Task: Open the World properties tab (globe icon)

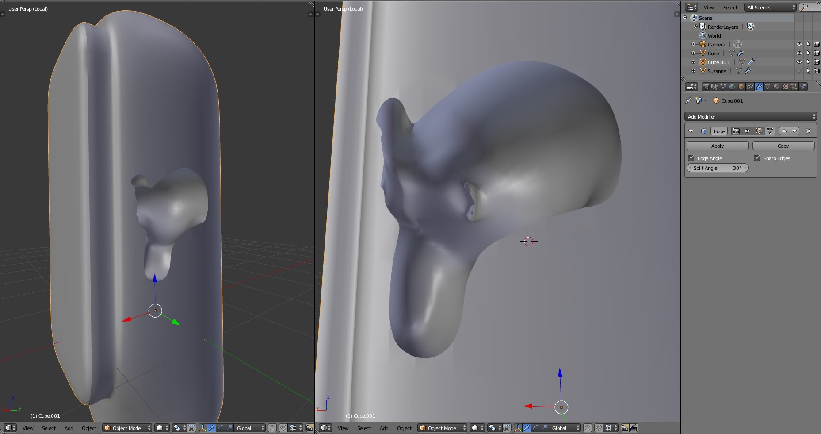Action: click(732, 87)
